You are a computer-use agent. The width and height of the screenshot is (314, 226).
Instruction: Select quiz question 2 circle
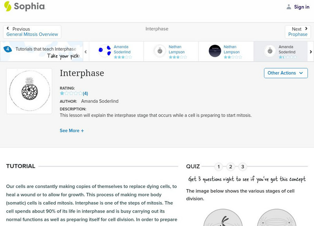point(231,167)
